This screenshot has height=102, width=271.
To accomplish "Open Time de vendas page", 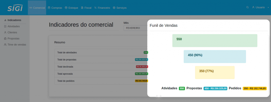I will pos(15,45).
